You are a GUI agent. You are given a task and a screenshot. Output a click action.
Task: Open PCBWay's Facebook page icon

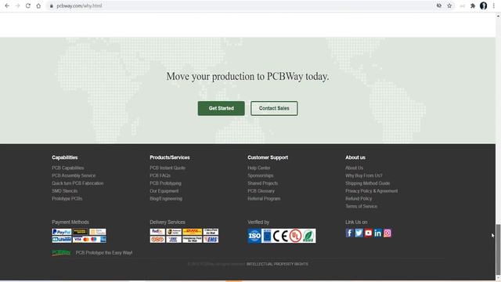pyautogui.click(x=349, y=233)
